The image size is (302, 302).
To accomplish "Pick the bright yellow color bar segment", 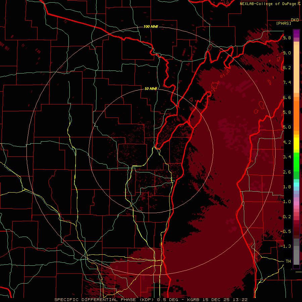I will tap(296, 144).
